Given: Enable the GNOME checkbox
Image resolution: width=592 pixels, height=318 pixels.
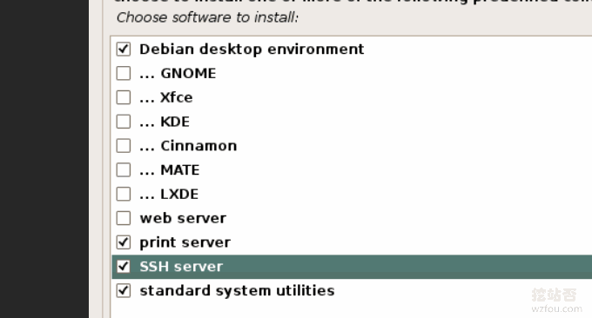Looking at the screenshot, I should pyautogui.click(x=124, y=74).
